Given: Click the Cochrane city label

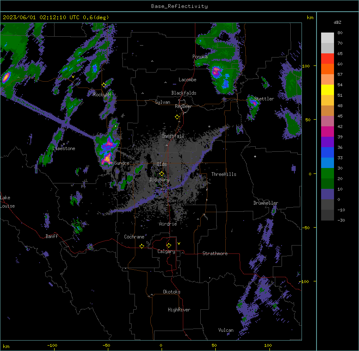Looking at the screenshot, I should (134, 237).
